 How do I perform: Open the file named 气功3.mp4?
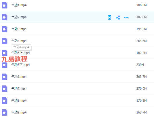click(19, 29)
